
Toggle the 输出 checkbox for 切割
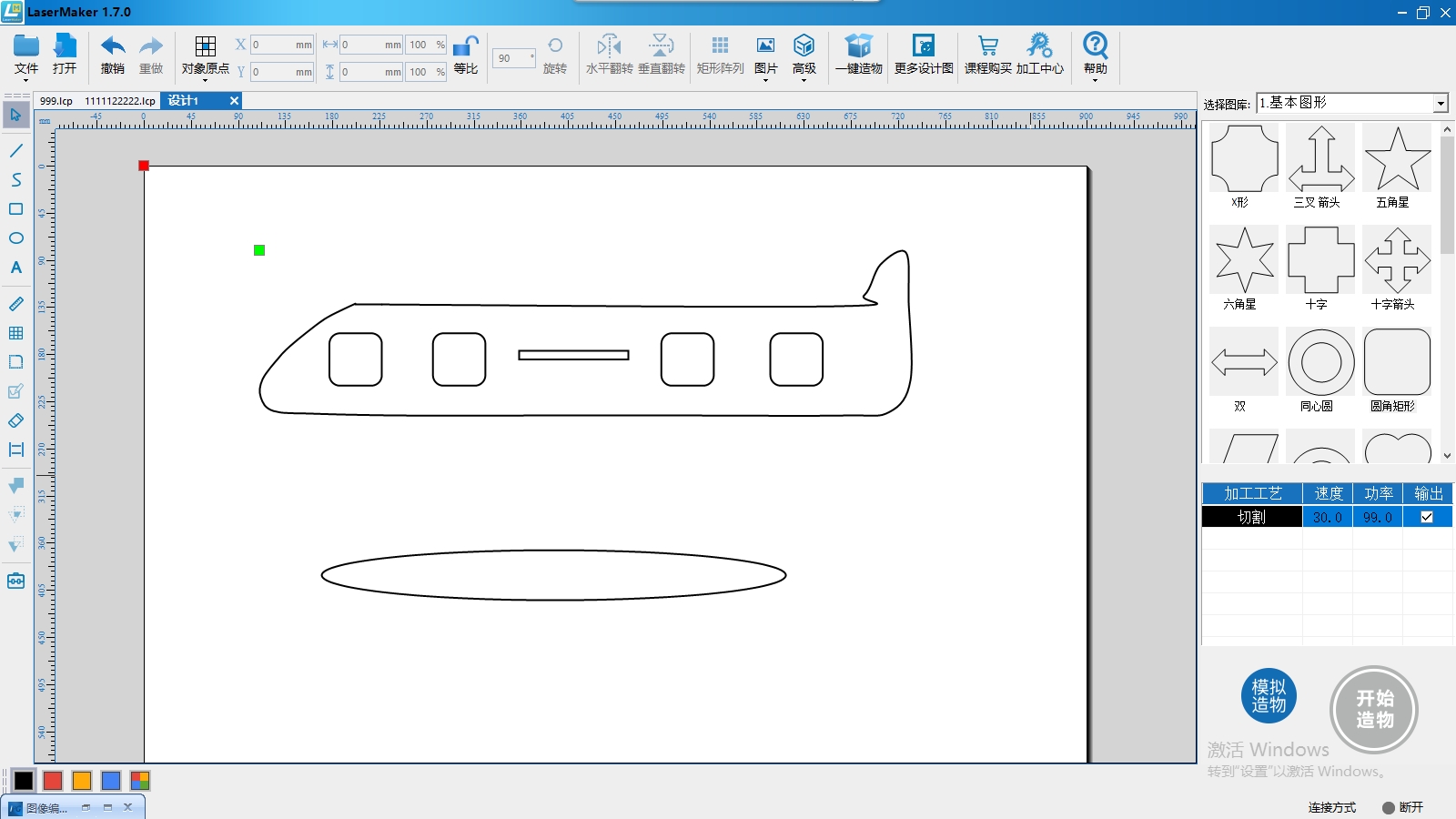pyautogui.click(x=1426, y=517)
